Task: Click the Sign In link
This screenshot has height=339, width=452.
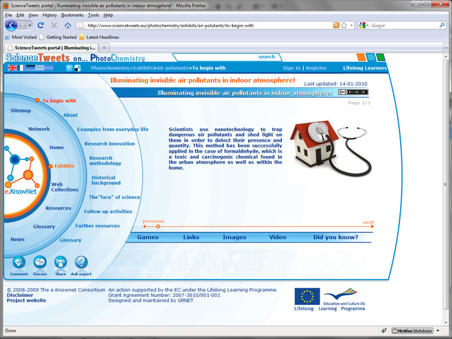Action: click(292, 68)
